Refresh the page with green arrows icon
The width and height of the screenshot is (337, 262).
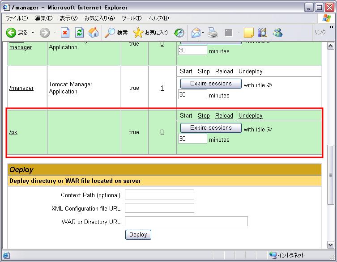point(79,33)
